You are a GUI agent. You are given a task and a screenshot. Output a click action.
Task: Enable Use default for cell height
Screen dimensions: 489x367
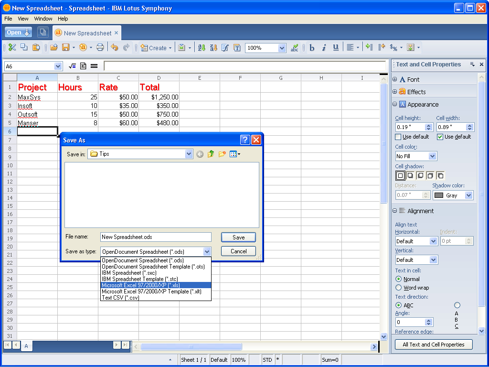point(399,137)
